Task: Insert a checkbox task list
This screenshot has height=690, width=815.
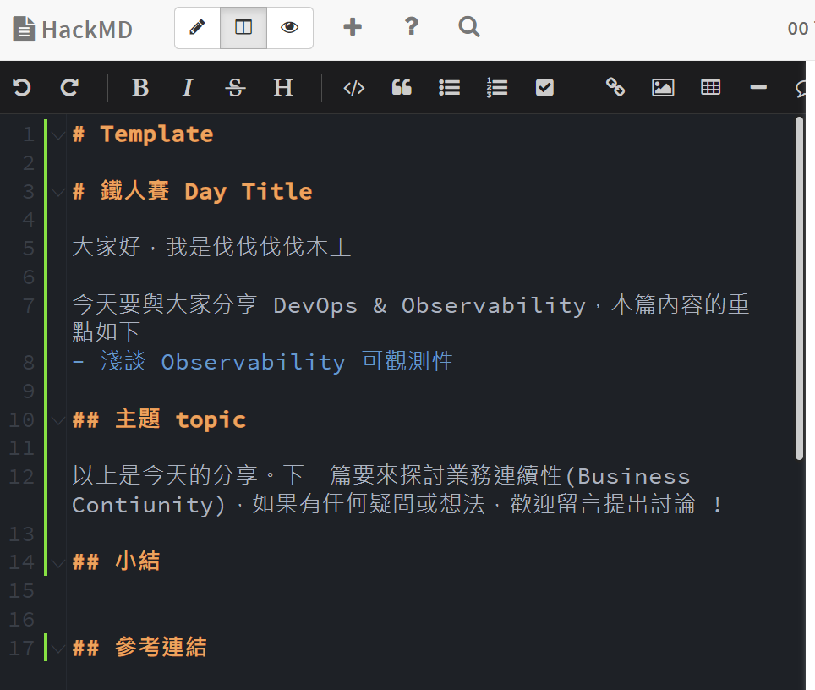Action: [x=544, y=87]
